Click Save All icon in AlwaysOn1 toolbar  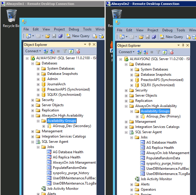pos(60,36)
